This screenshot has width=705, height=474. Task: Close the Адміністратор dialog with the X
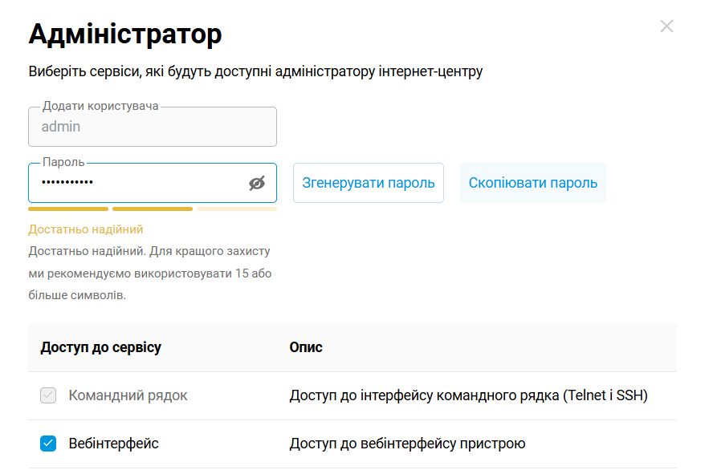tap(666, 26)
